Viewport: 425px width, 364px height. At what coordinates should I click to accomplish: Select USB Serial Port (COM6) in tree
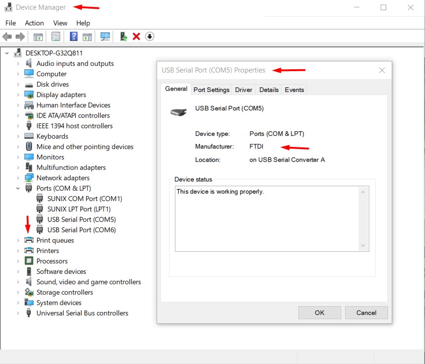pos(81,230)
